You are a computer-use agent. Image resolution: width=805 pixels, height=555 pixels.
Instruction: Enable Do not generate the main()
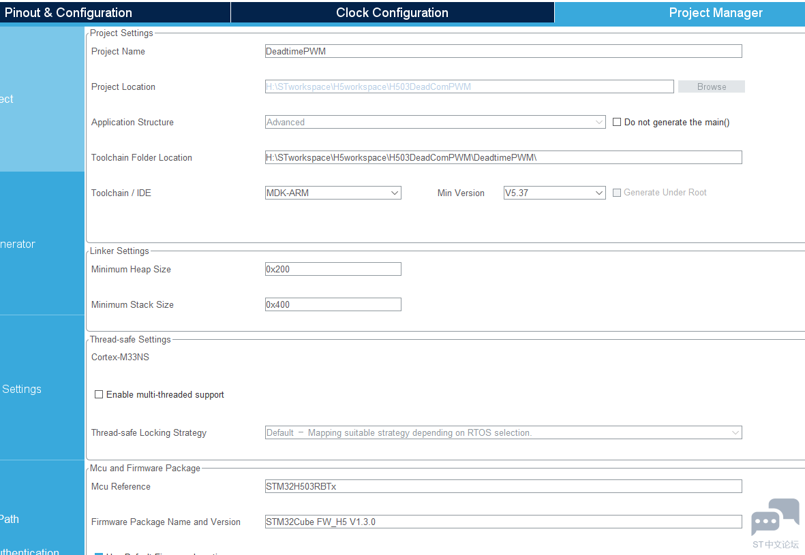(617, 122)
